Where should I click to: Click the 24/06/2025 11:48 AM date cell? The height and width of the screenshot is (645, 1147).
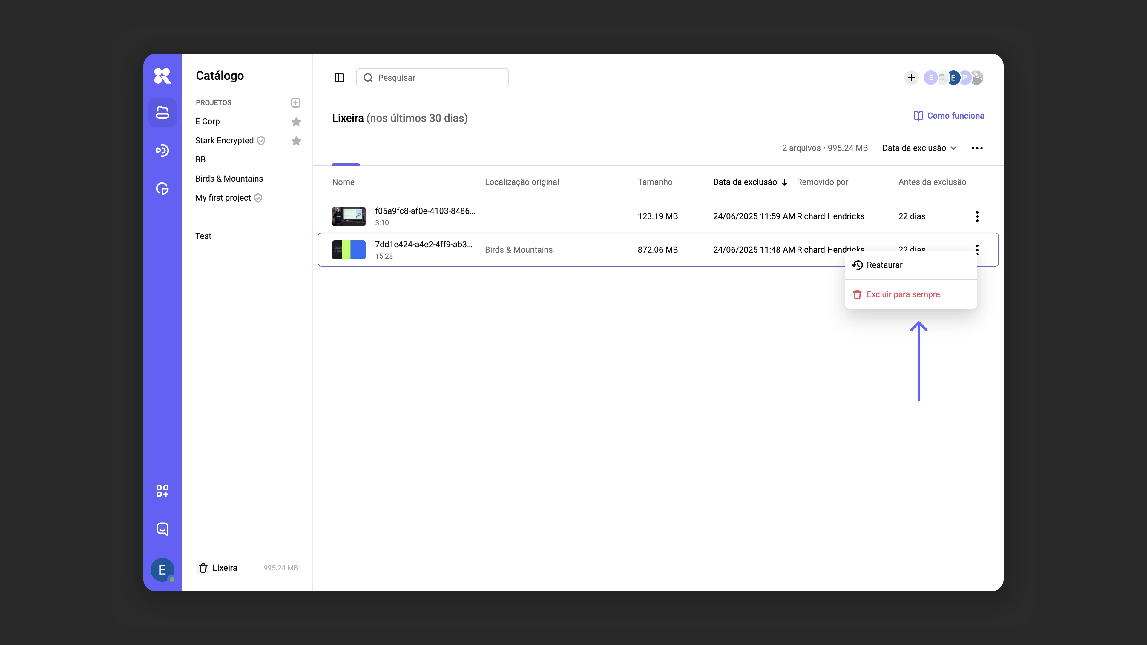754,250
